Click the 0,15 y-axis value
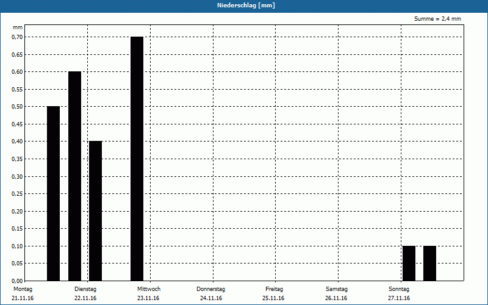The image size is (488, 305). pos(17,229)
